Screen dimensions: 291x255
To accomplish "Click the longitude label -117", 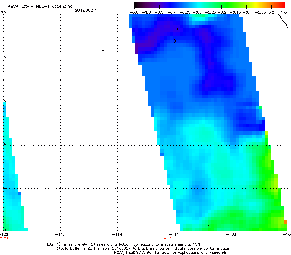I will pyautogui.click(x=60, y=235).
